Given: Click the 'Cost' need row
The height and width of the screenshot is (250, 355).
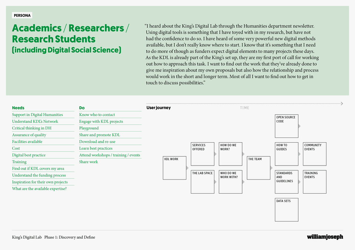Looking at the screenshot, I should [43, 148].
